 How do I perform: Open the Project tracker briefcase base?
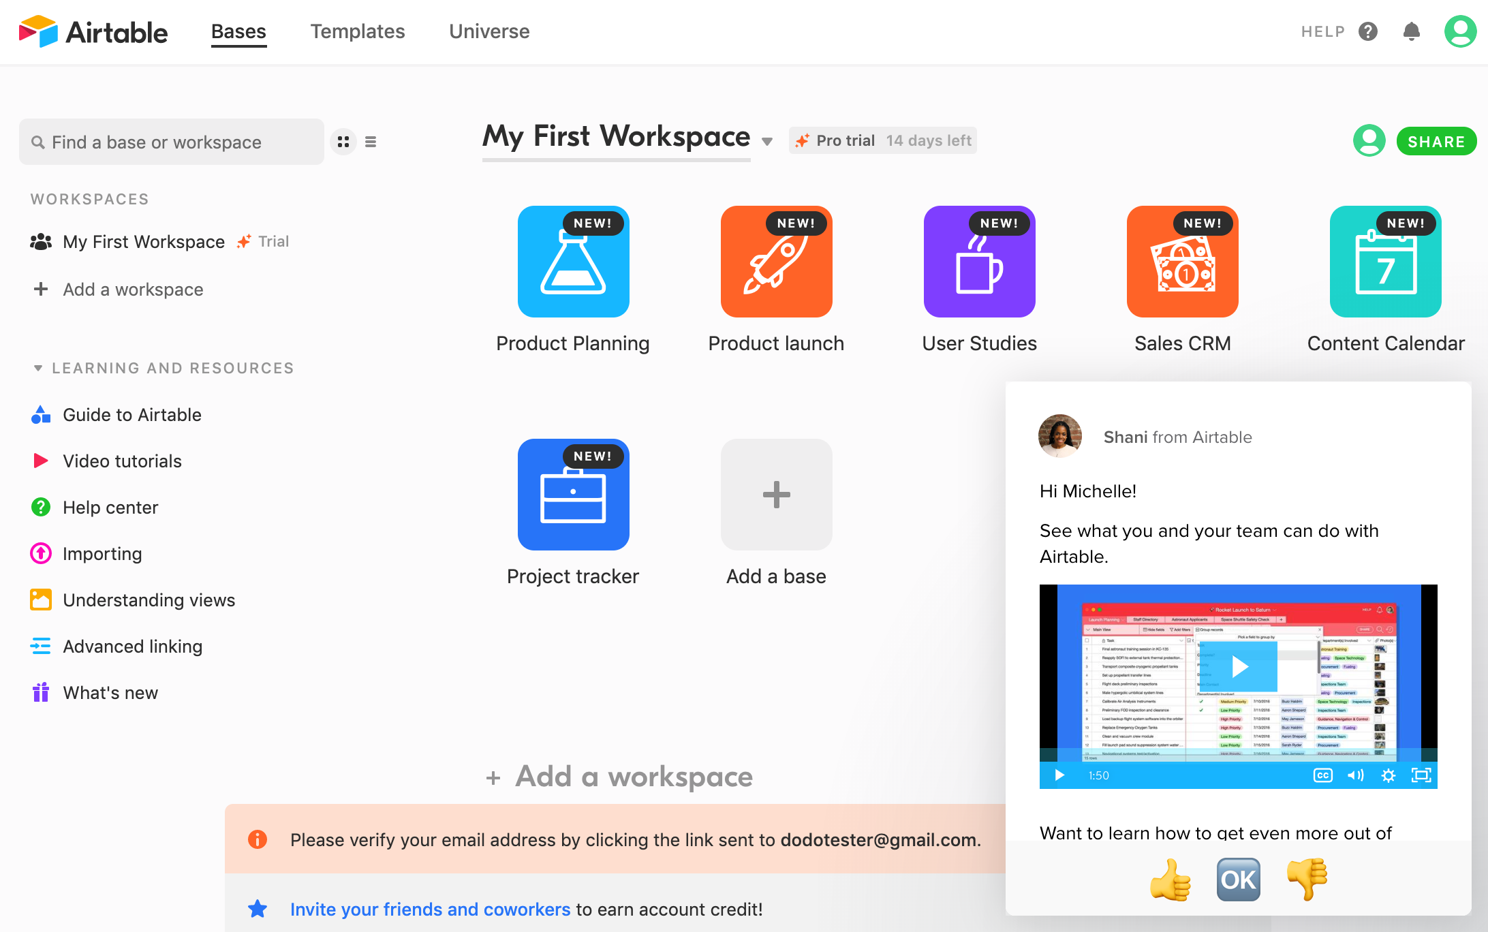573,495
